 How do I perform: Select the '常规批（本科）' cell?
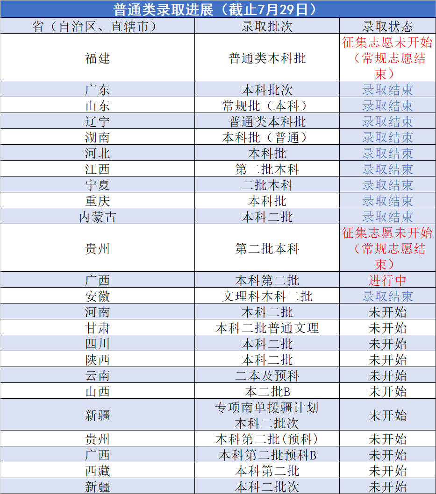pos(267,106)
